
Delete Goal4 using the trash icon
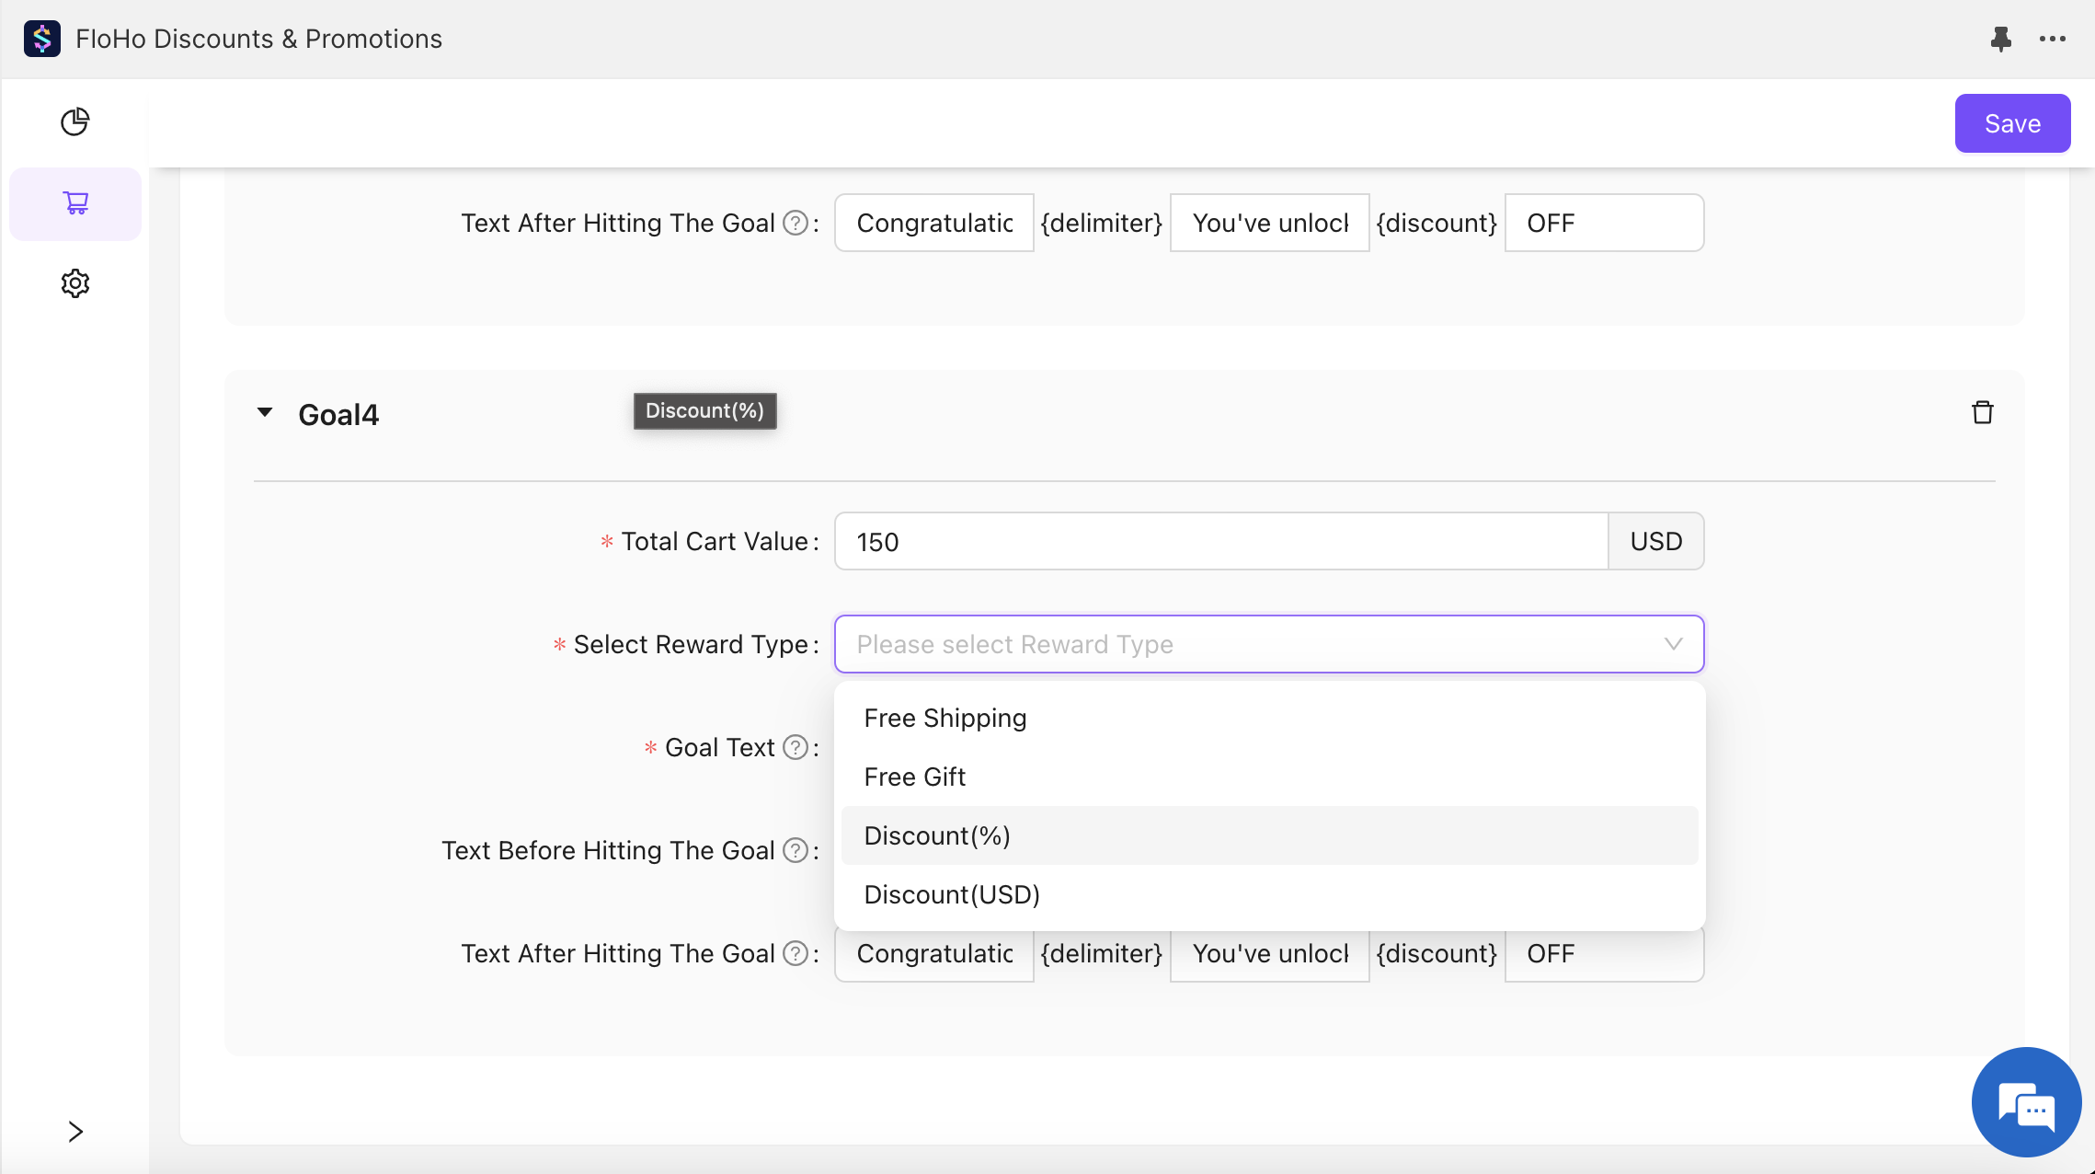point(1982,413)
